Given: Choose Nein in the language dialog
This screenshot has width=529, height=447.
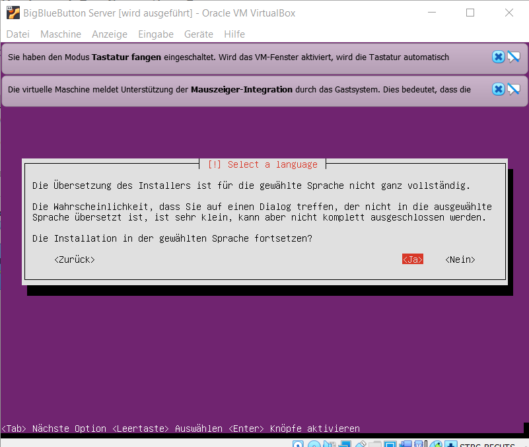Looking at the screenshot, I should pyautogui.click(x=460, y=259).
